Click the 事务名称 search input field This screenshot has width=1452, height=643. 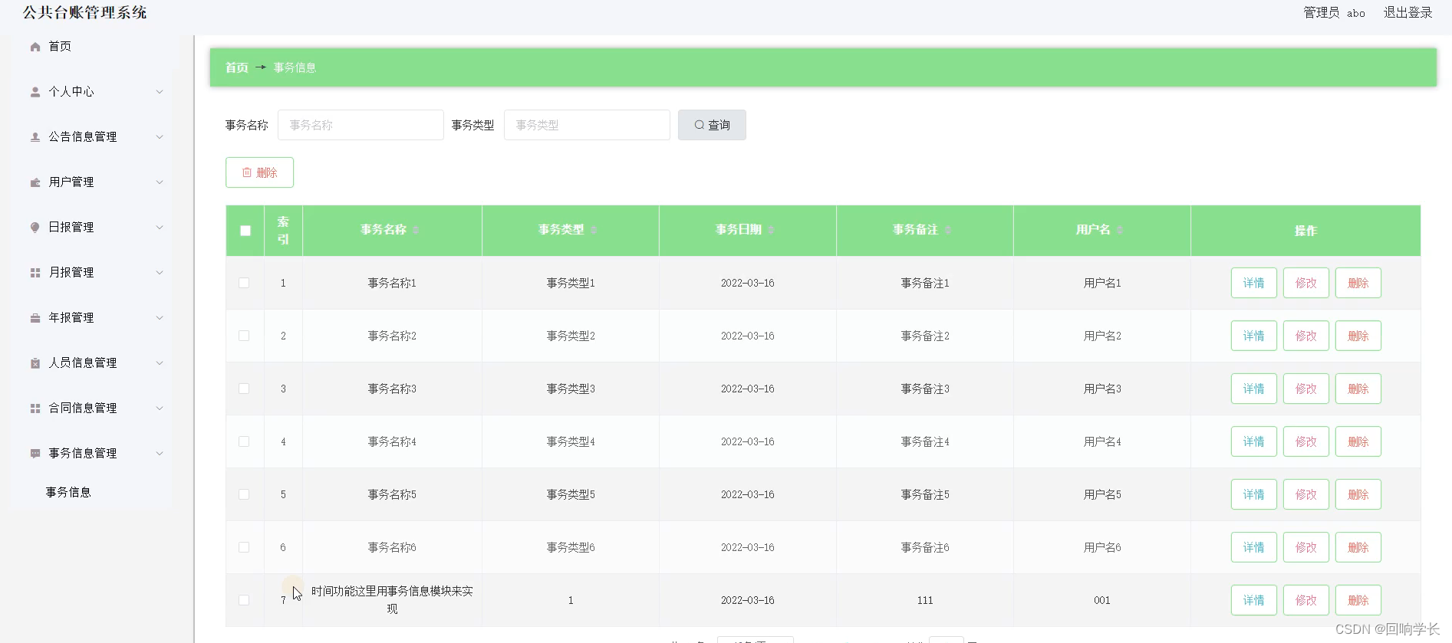(x=361, y=125)
